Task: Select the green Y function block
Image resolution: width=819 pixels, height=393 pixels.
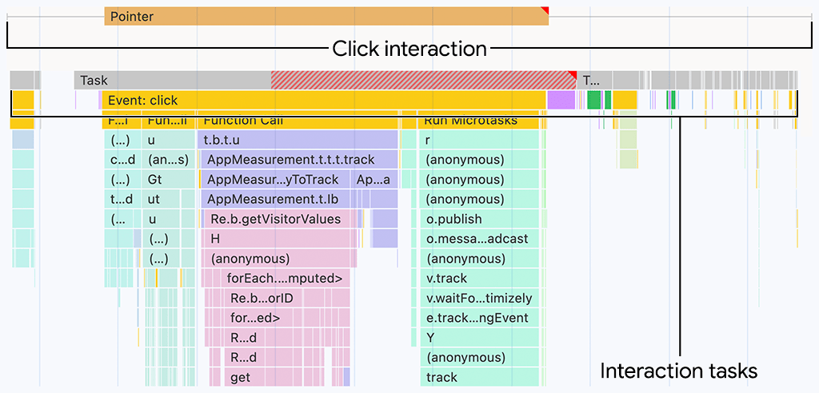Action: (478, 338)
